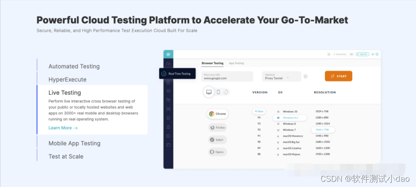Select the history clock device icon
The image size is (416, 187).
click(x=226, y=92)
